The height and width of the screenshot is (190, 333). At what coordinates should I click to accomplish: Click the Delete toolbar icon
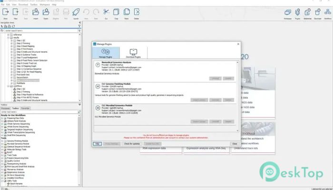click(x=137, y=12)
